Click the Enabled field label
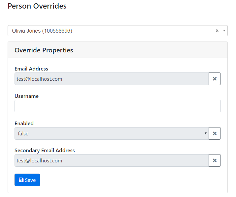 coord(24,123)
